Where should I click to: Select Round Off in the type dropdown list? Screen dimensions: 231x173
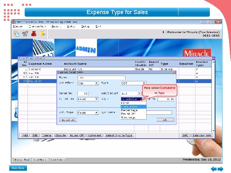(133, 114)
